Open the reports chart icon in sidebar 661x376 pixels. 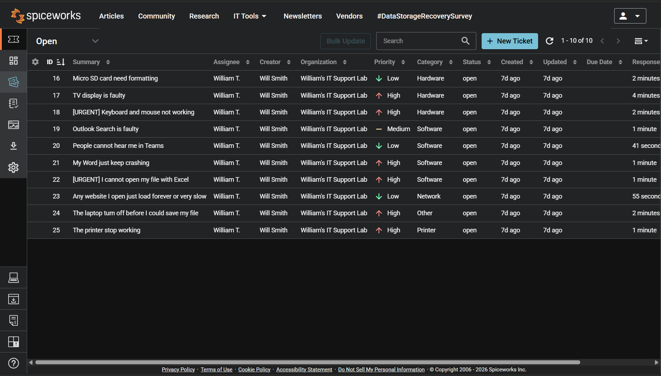pos(13,125)
